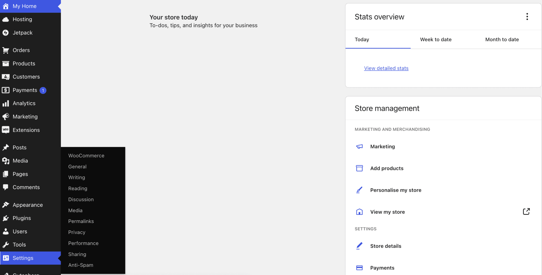542x275 pixels.
Task: Click the Analytics bar chart icon
Action: click(6, 103)
